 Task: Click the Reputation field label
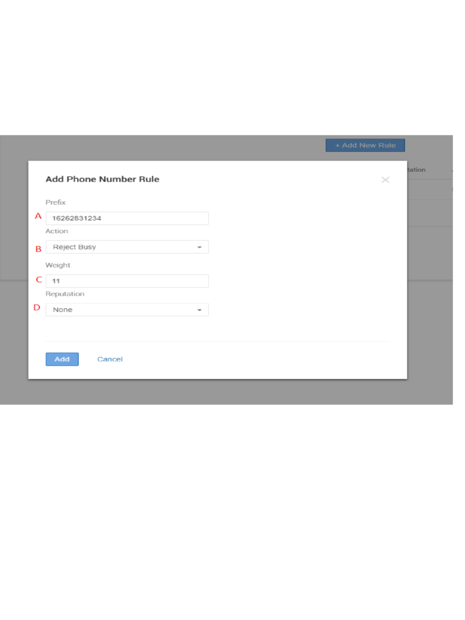click(65, 294)
